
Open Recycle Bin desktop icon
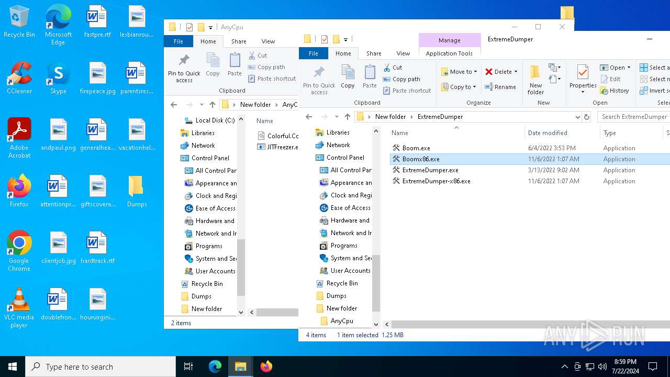19,23
